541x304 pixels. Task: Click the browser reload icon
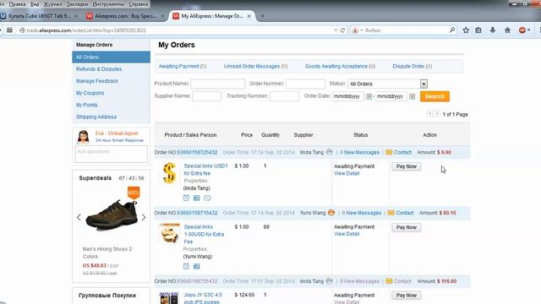pos(342,30)
